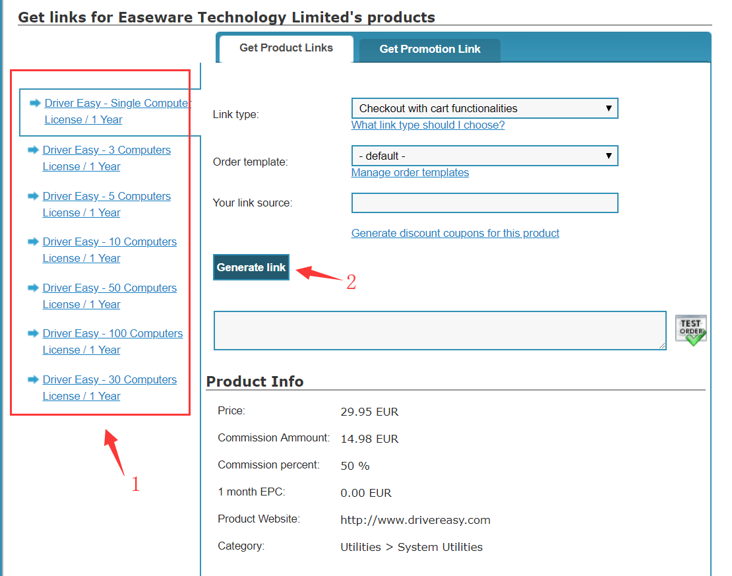The width and height of the screenshot is (732, 576).
Task: Open the Link type dropdown
Action: [x=485, y=108]
